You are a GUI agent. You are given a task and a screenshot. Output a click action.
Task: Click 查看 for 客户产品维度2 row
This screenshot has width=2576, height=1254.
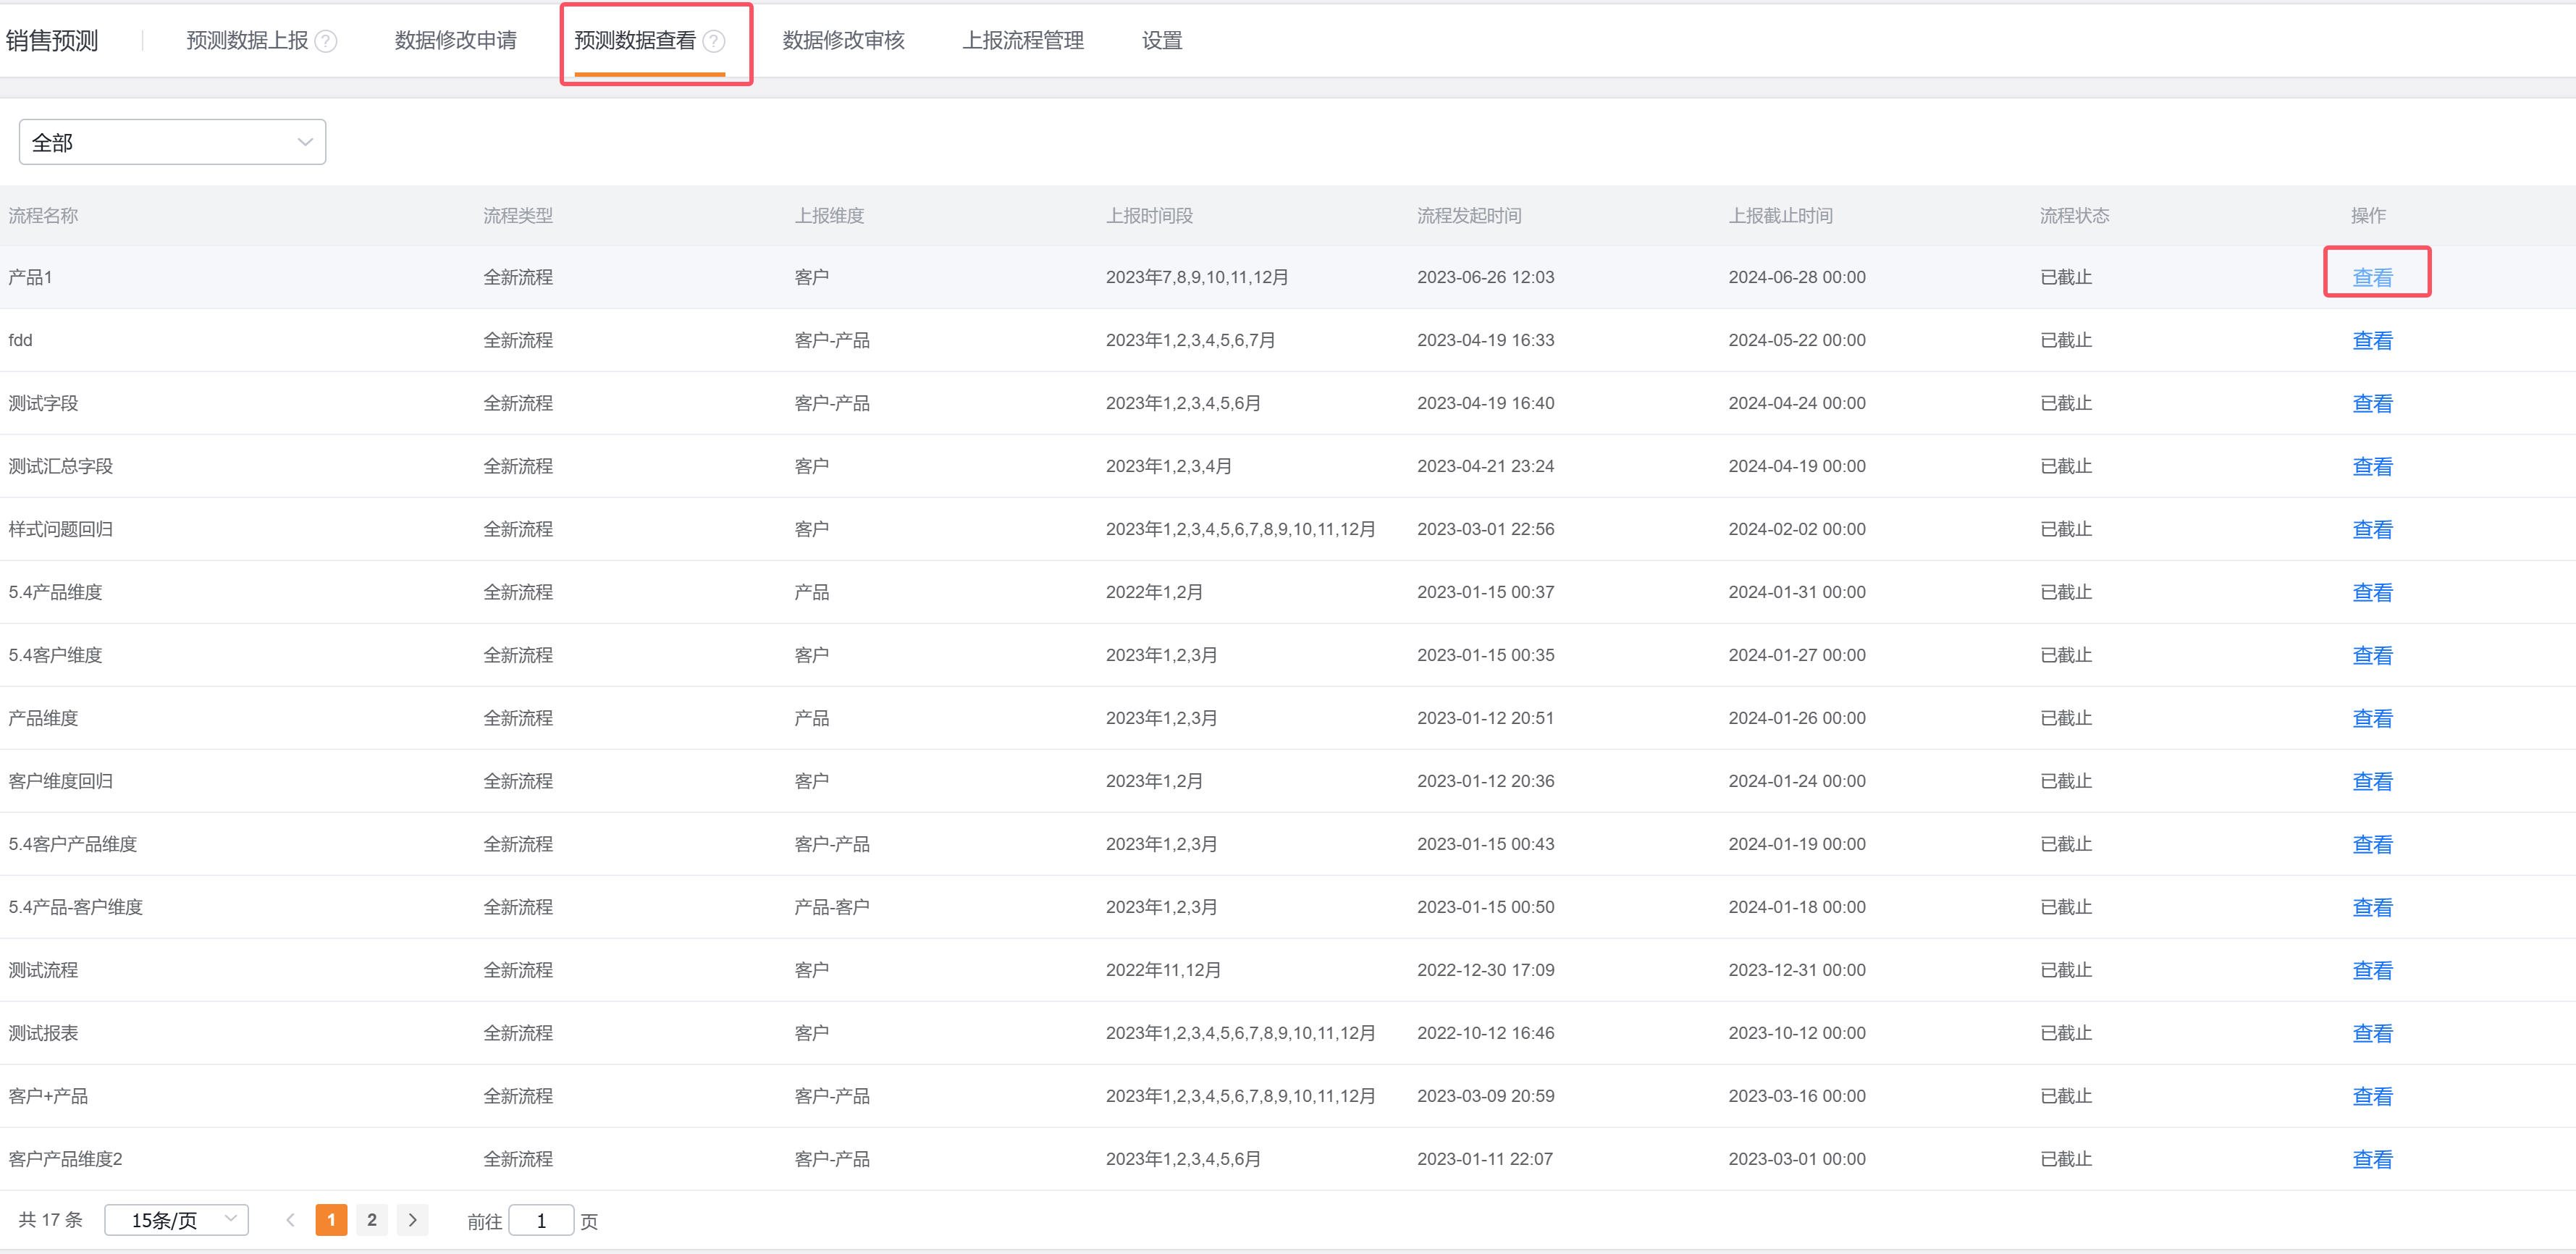click(x=2371, y=1159)
